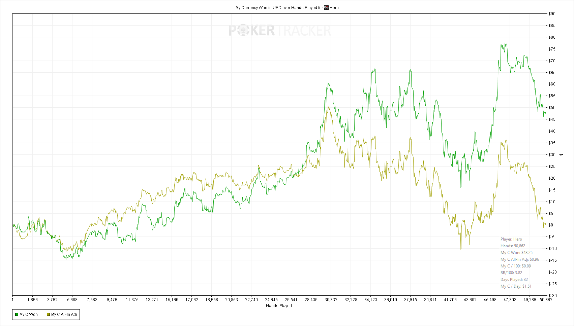Click the green My C Won legend swatch

pyautogui.click(x=17, y=315)
